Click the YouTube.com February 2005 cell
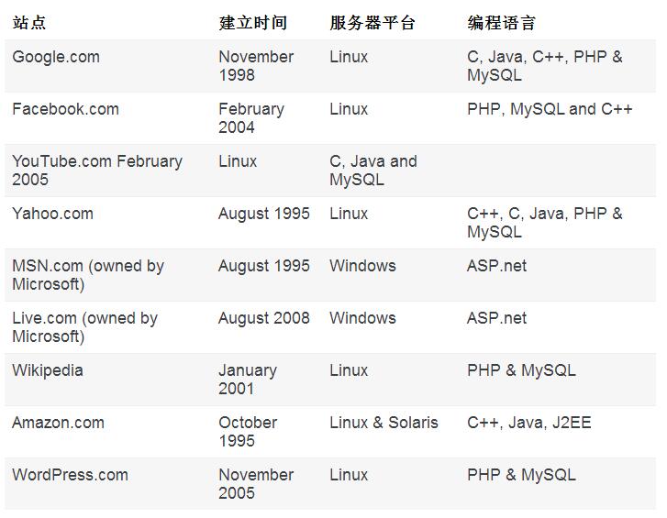The width and height of the screenshot is (667, 518). (96, 171)
